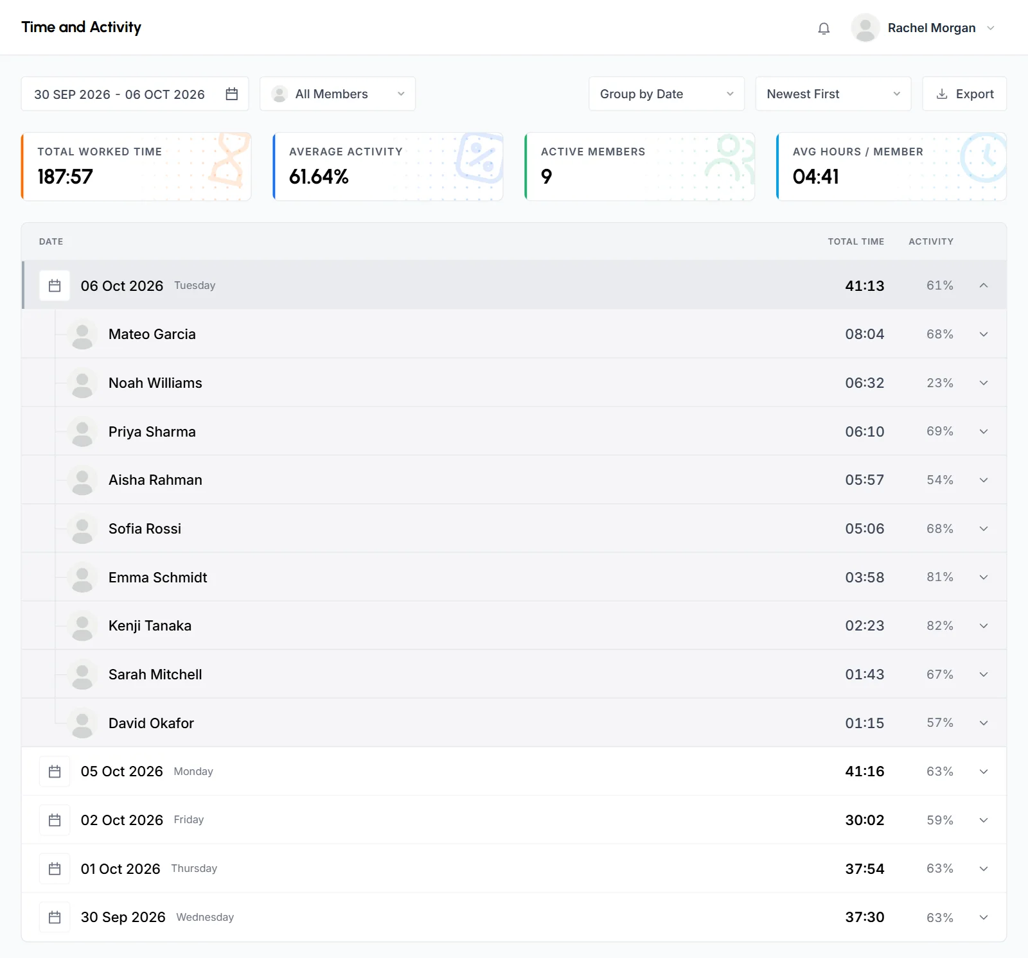Click the date range 30 SEP 2026 - 06 OCT 2026 field
1028x958 pixels.
pos(135,94)
